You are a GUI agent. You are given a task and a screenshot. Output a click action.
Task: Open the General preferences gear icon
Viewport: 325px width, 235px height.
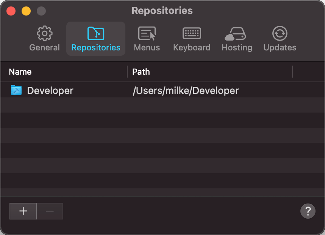(x=44, y=33)
